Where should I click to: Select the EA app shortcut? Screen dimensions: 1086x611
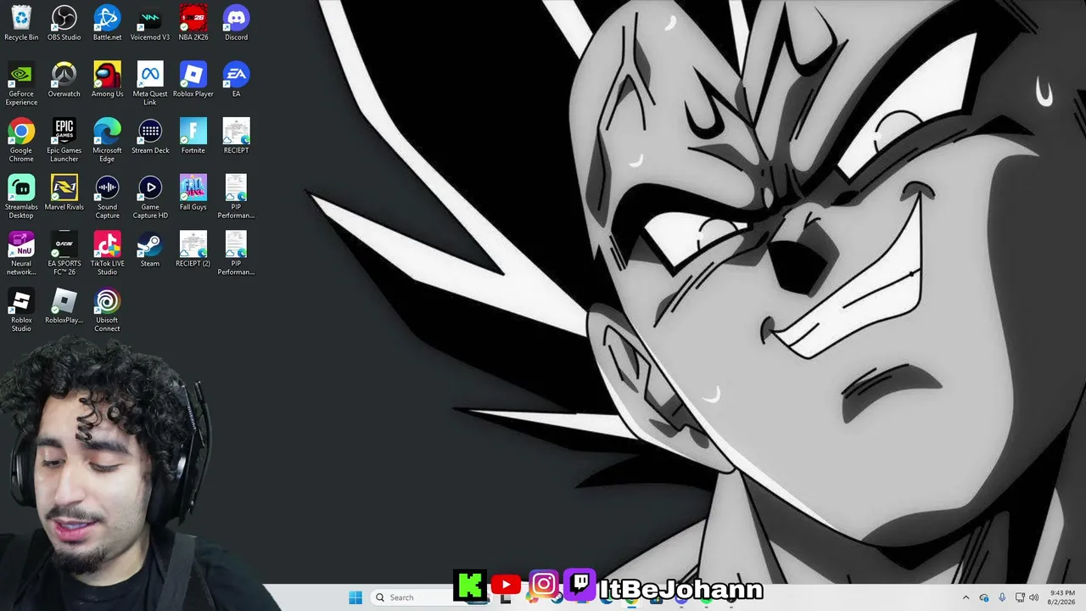[x=236, y=80]
